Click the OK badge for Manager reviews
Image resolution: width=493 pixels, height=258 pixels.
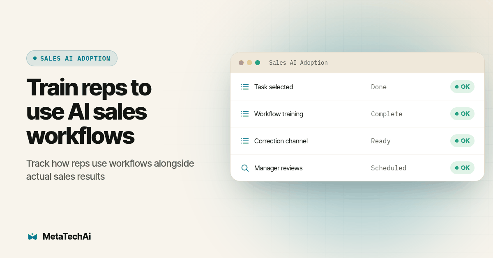462,168
